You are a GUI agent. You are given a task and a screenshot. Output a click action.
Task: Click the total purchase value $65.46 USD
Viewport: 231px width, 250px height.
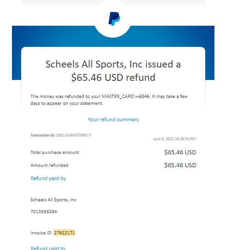pyautogui.click(x=180, y=153)
